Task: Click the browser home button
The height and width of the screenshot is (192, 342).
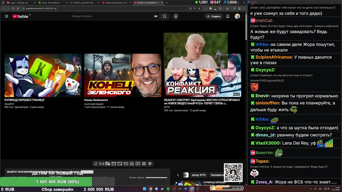Action: tap(18, 8)
